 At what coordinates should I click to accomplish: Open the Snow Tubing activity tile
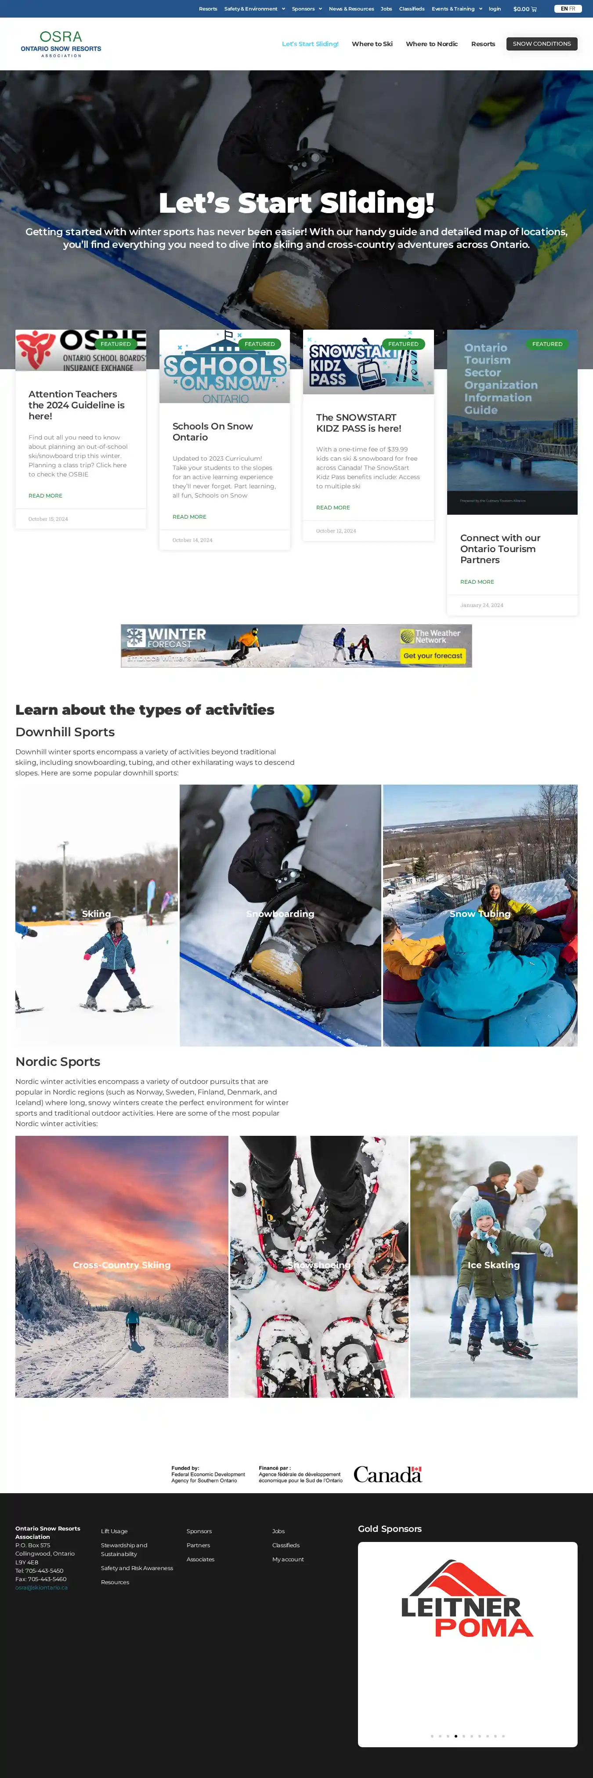tap(480, 915)
